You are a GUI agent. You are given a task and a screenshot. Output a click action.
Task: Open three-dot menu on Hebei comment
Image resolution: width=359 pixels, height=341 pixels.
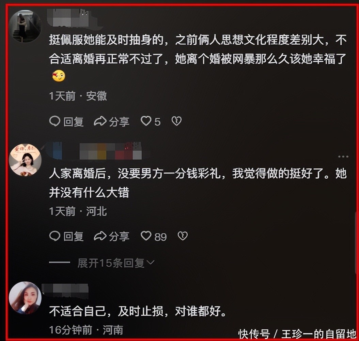coord(343,157)
